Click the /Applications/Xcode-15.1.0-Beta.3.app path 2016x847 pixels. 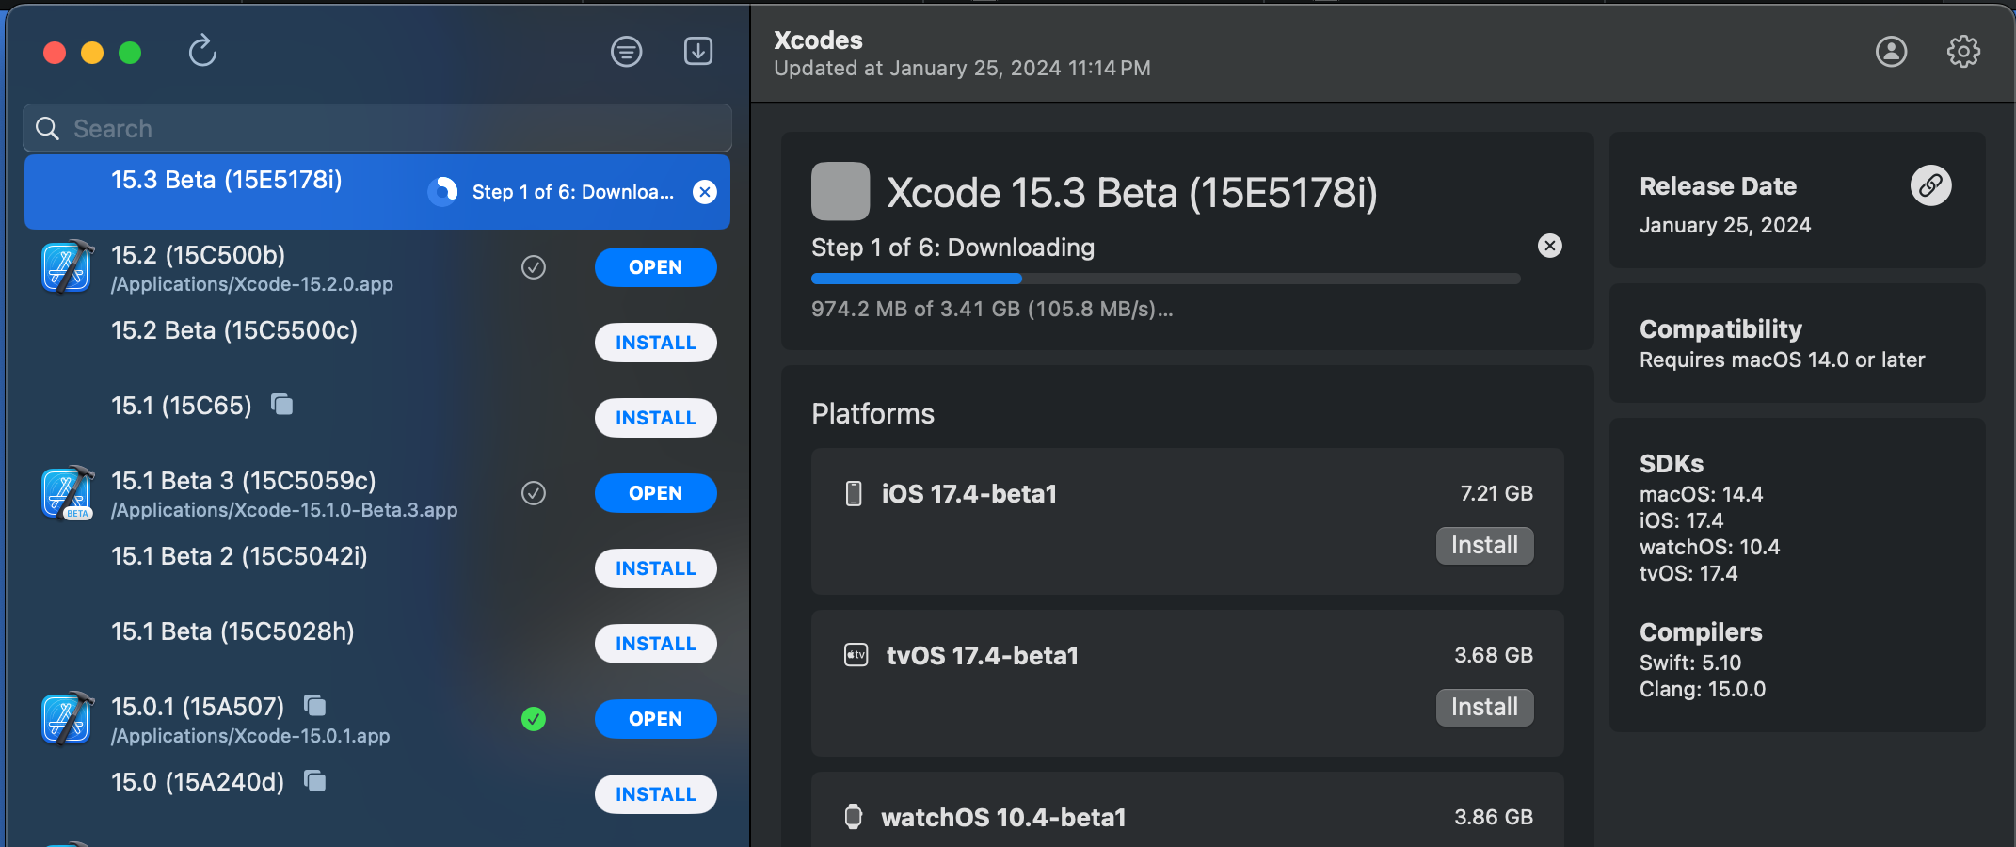pyautogui.click(x=284, y=510)
